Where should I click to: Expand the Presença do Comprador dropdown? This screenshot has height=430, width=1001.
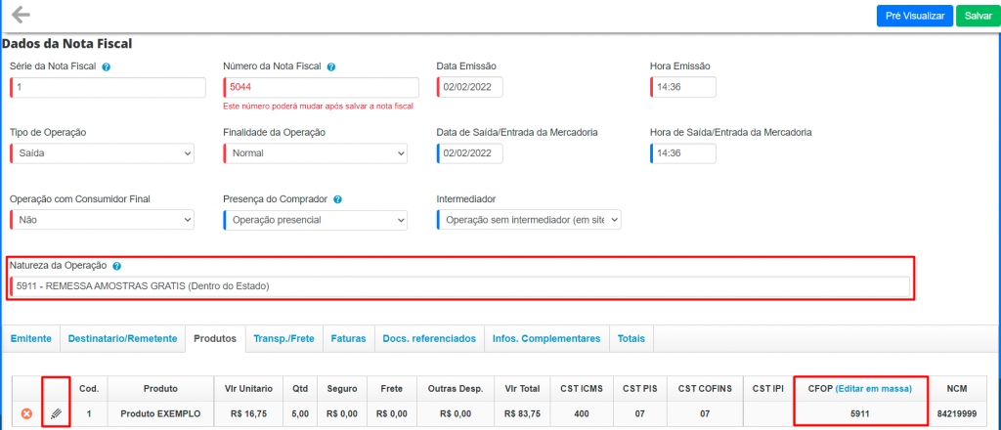point(316,220)
